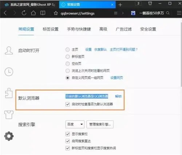Open the reading mode book icon
Screen dimensions: 182x155
[x=43, y=13]
